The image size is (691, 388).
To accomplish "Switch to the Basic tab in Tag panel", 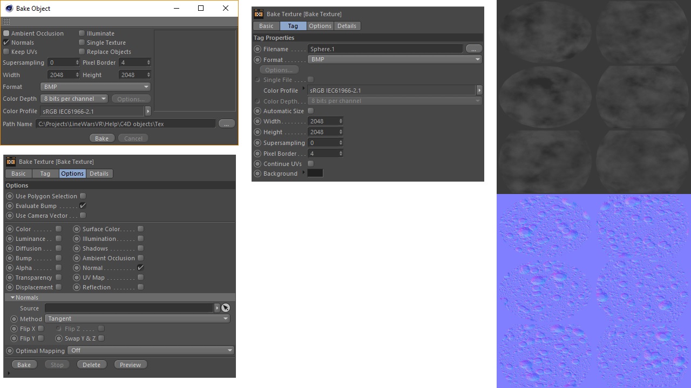I will tap(266, 26).
